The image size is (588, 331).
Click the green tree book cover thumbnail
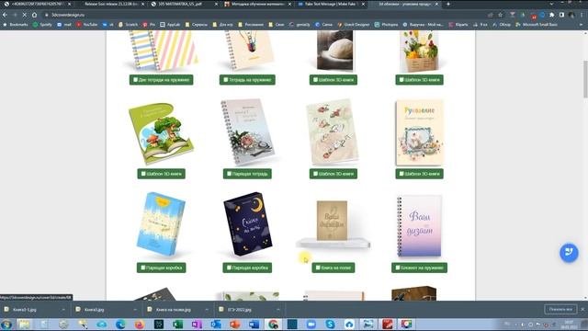coord(161,133)
